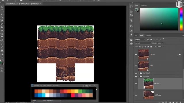The height and width of the screenshot is (103, 184).
Task: Select the Eraser tool
Action: [2, 31]
